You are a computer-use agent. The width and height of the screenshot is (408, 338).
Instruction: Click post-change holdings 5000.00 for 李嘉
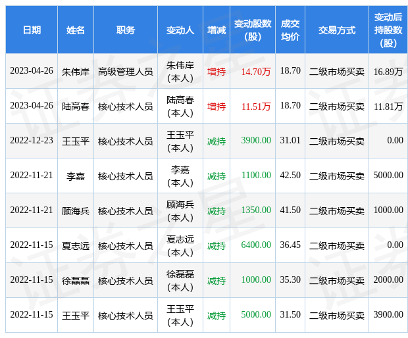(388, 175)
